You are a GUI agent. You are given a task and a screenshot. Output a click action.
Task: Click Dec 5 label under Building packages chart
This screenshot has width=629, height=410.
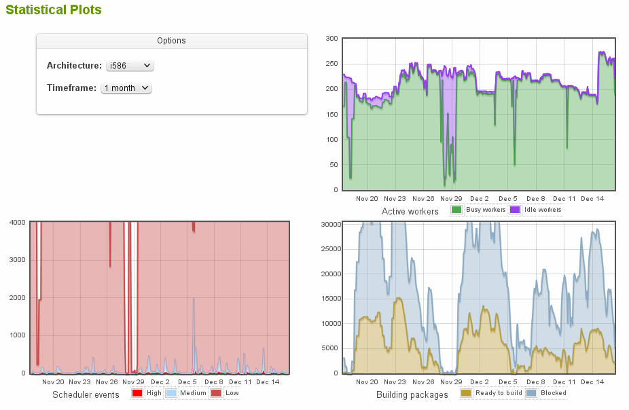[x=508, y=382]
